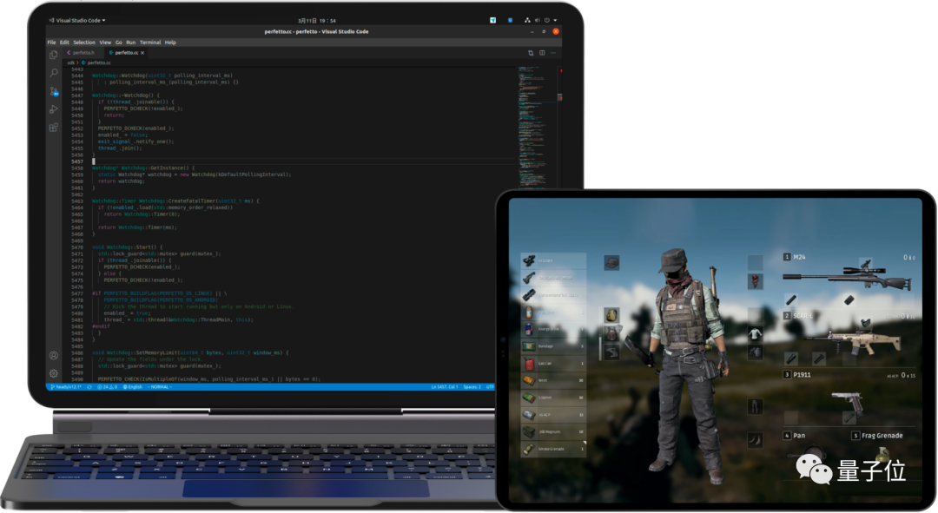The height and width of the screenshot is (513, 938).
Task: Open the Explorer icon in activity bar
Action: click(53, 55)
